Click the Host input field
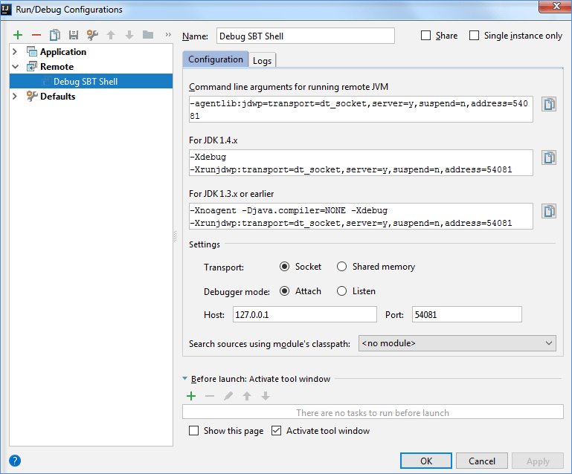Image resolution: width=572 pixels, height=474 pixels. [305, 314]
